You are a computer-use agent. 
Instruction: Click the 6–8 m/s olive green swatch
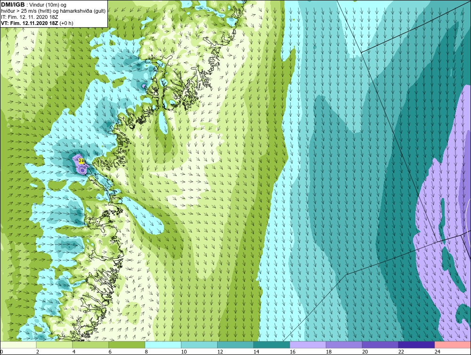pos(127,345)
